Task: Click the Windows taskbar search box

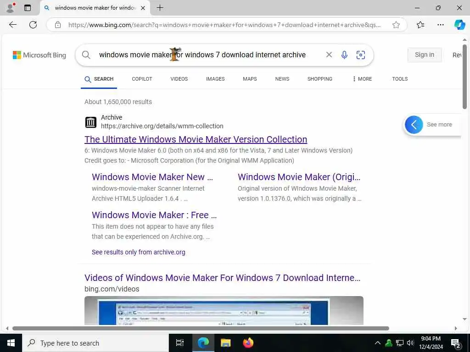Action: pyautogui.click(x=95, y=343)
